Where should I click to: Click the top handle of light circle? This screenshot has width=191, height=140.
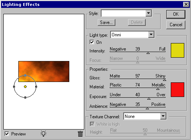25,75
